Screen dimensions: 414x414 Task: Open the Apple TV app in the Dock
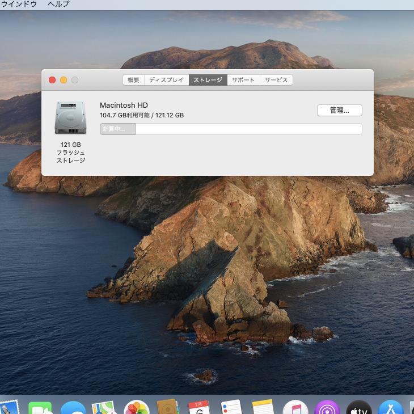(x=358, y=408)
